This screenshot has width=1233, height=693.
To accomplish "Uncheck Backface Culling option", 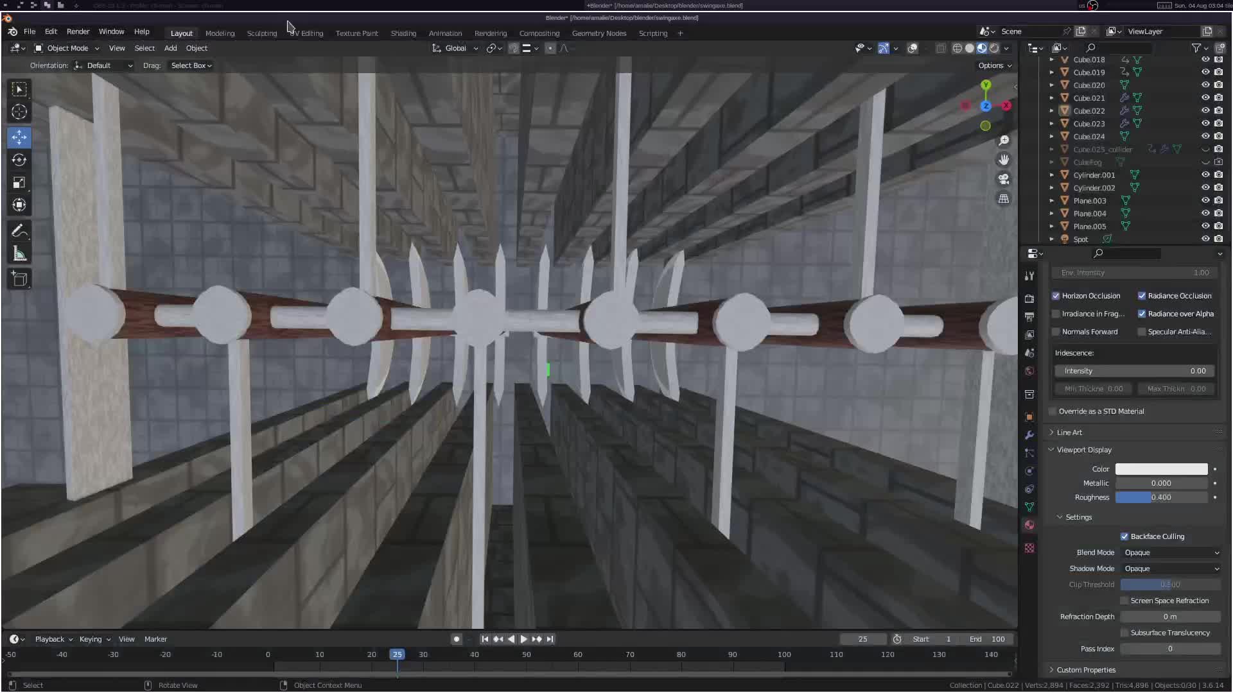I will pyautogui.click(x=1124, y=536).
